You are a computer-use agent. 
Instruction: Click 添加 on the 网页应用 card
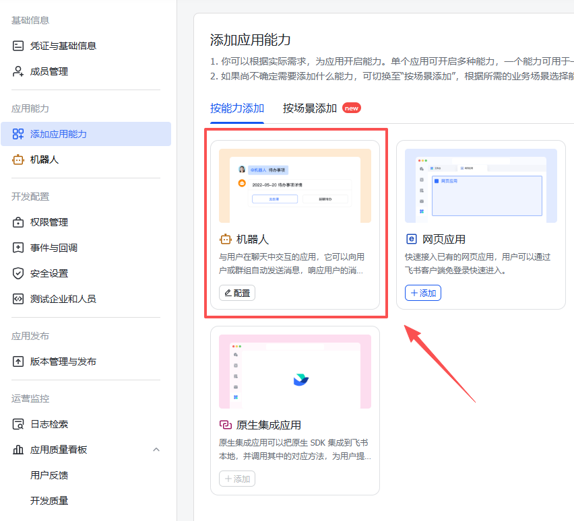422,293
